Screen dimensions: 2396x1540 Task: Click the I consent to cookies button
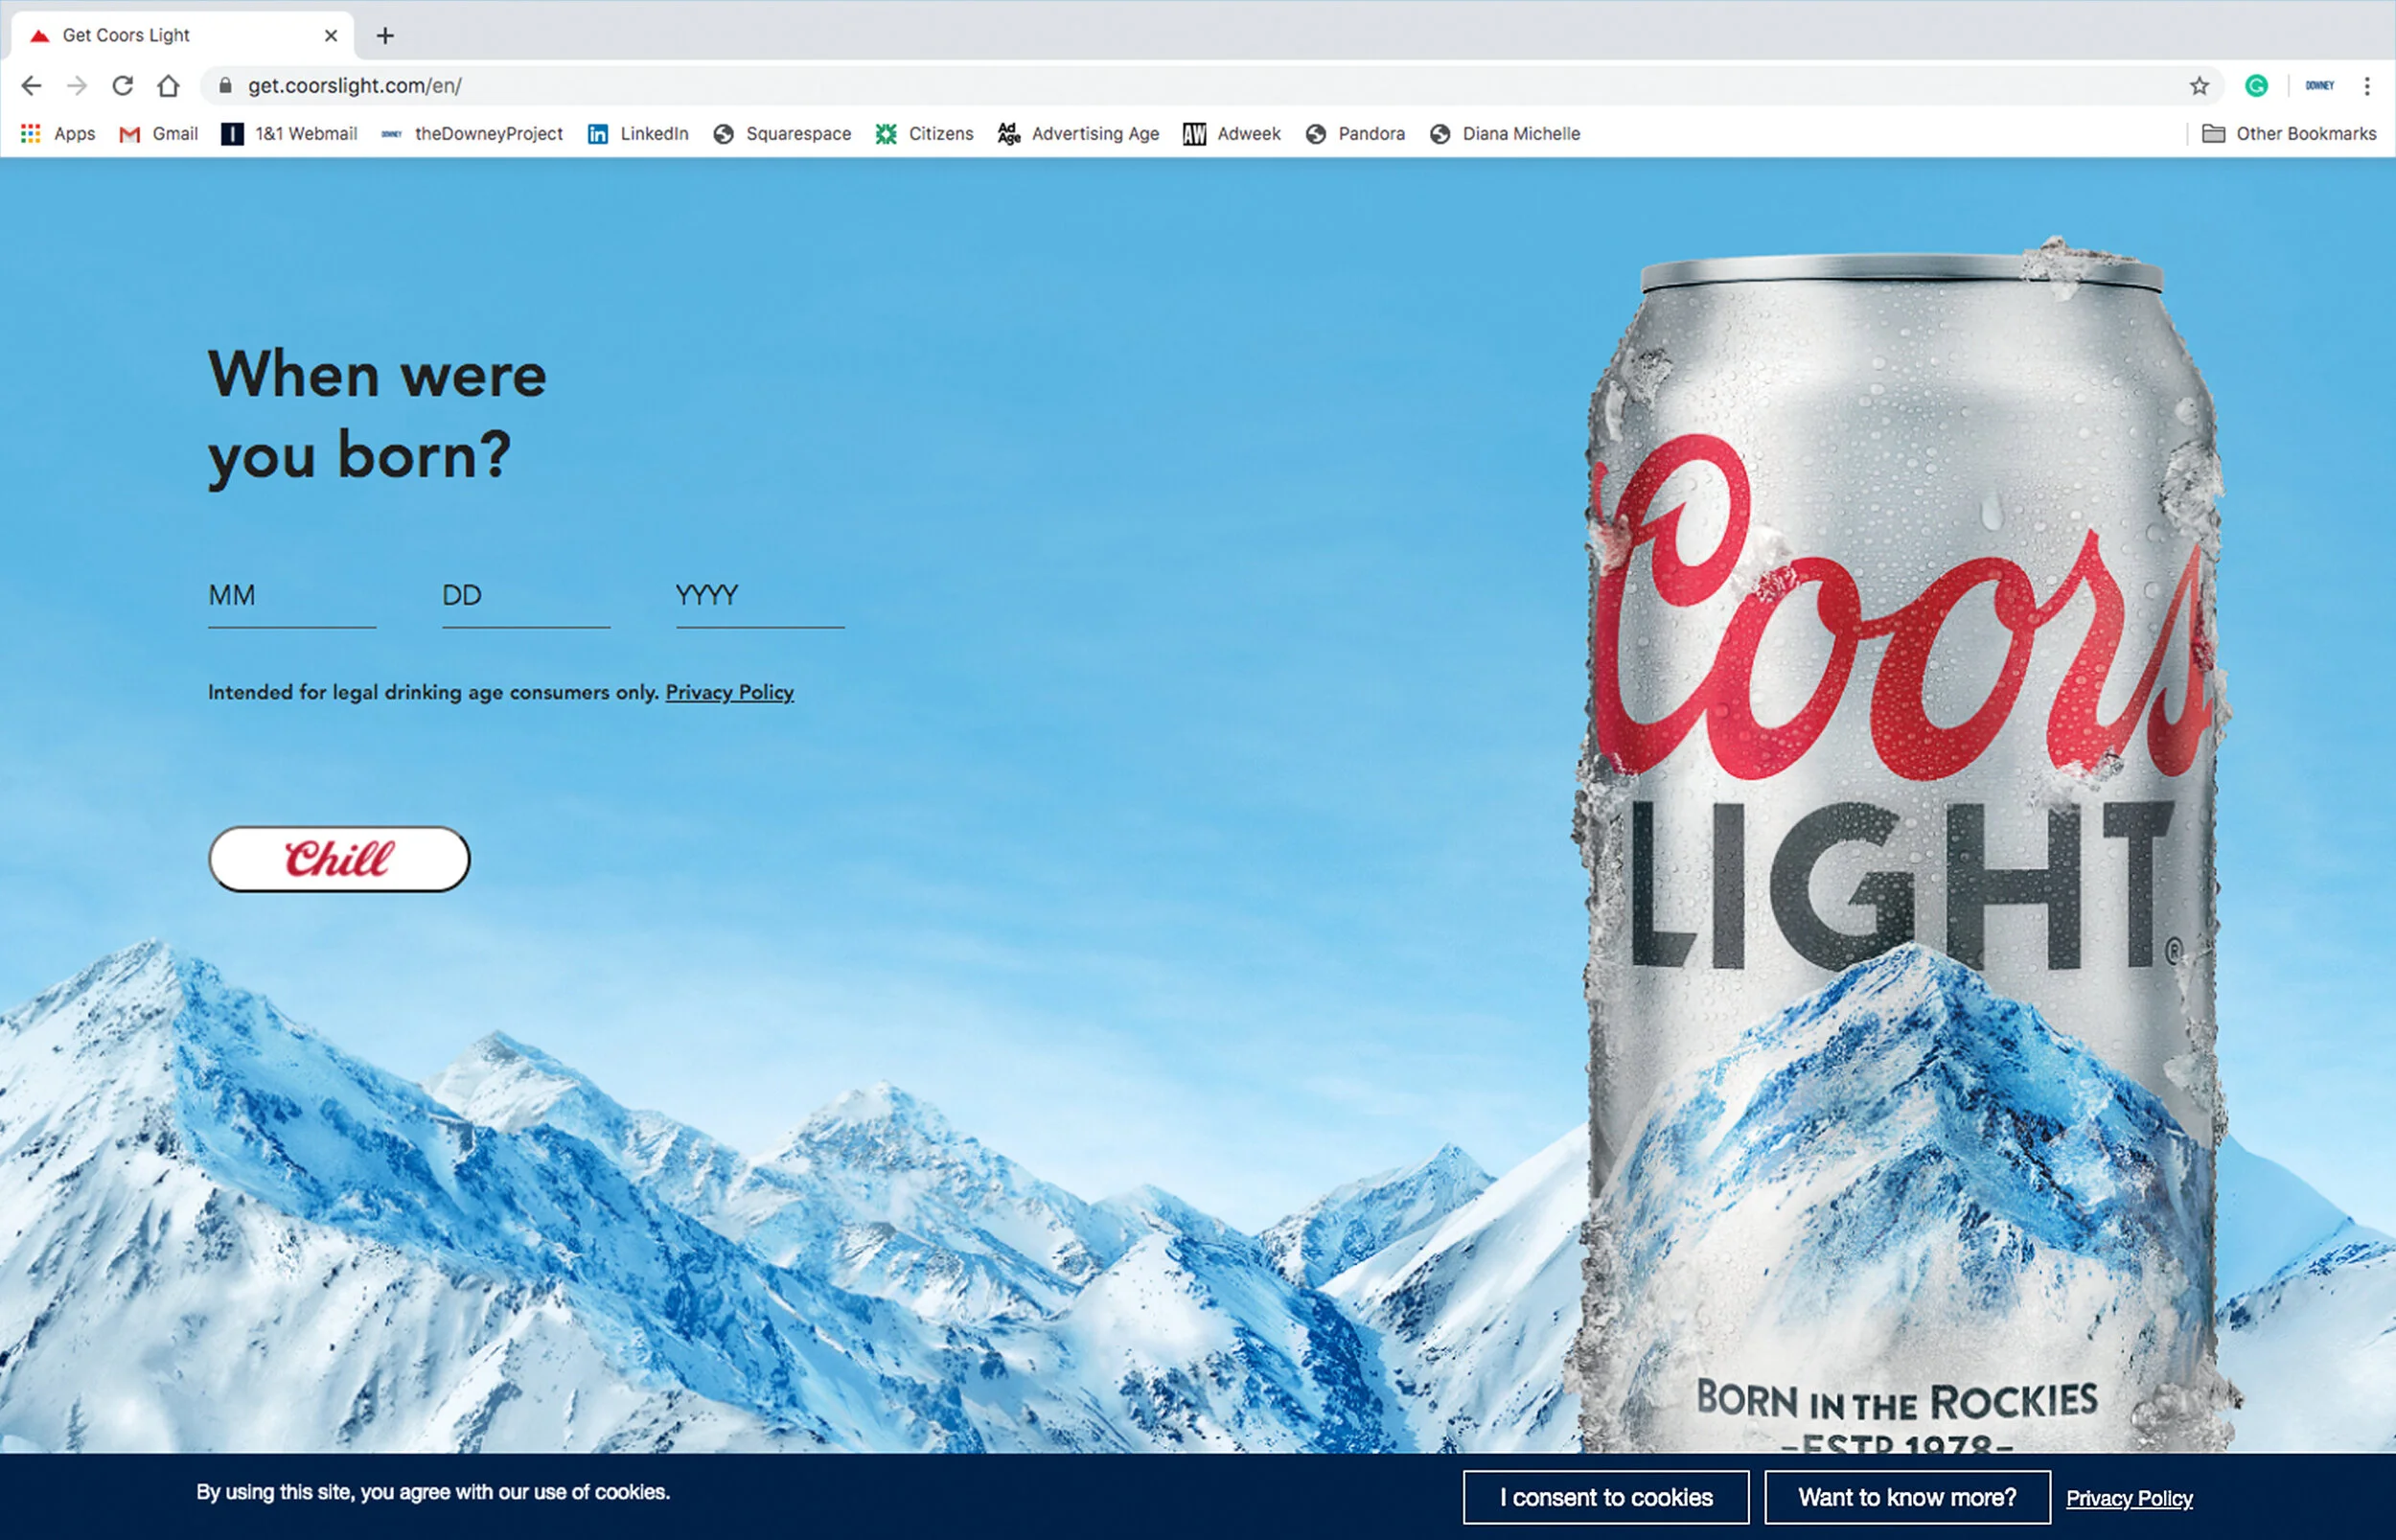[x=1606, y=1497]
